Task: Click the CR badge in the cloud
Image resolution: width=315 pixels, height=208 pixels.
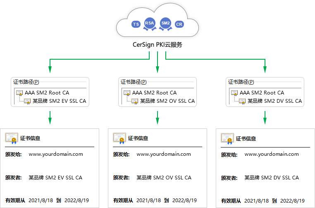Action: click(179, 24)
